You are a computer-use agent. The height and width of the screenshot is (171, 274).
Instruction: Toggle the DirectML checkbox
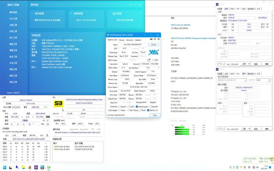click(x=150, y=107)
